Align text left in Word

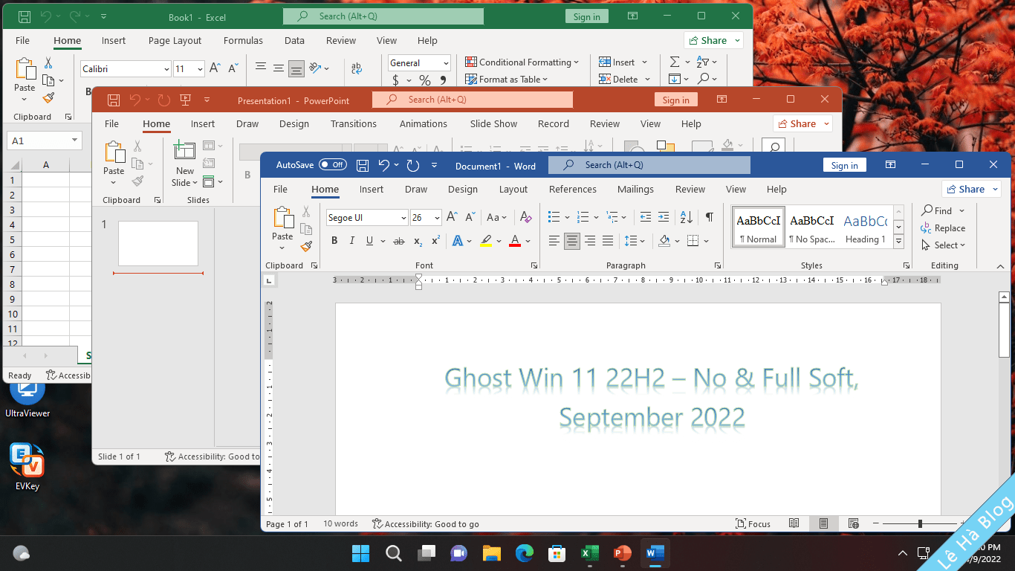point(554,241)
